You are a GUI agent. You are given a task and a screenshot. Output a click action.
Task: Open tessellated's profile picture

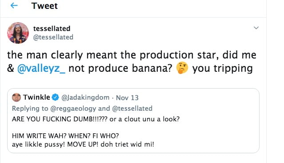pyautogui.click(x=18, y=33)
